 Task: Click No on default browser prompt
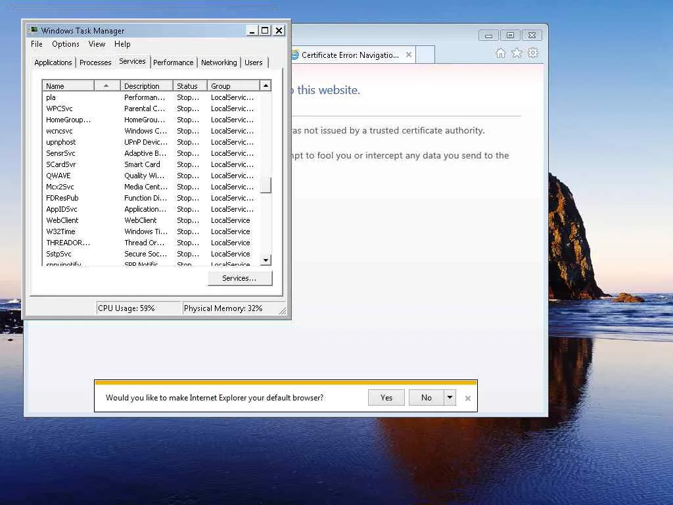pos(426,397)
